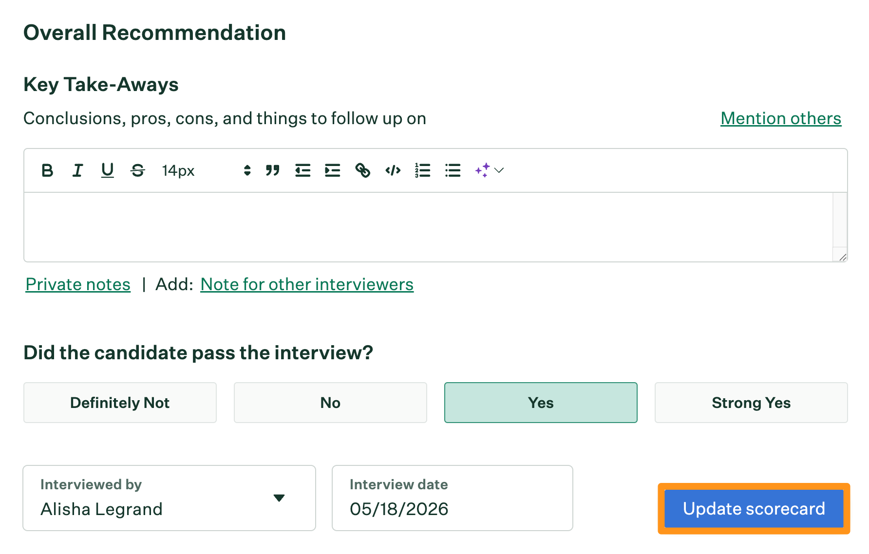Add a Note for other interviewers

coord(307,284)
